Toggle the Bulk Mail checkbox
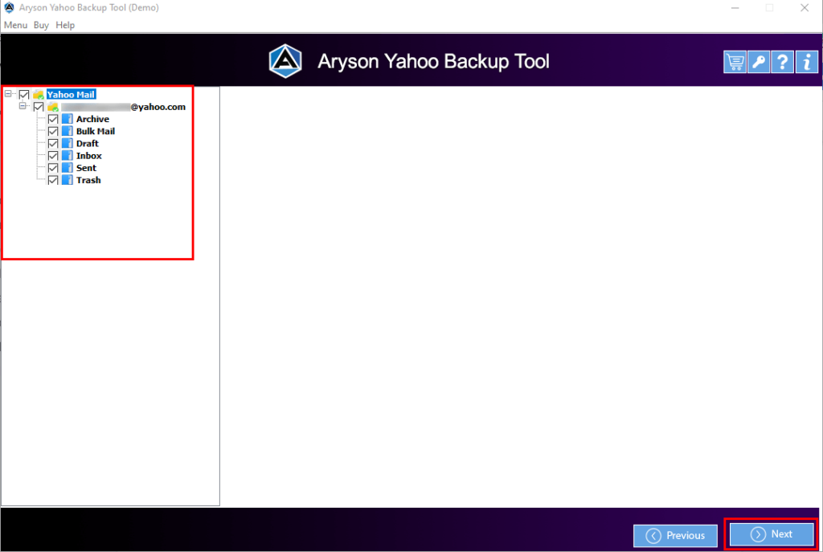823x552 pixels. (53, 131)
